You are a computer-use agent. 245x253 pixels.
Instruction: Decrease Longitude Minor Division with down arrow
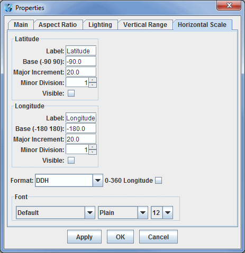click(93, 152)
